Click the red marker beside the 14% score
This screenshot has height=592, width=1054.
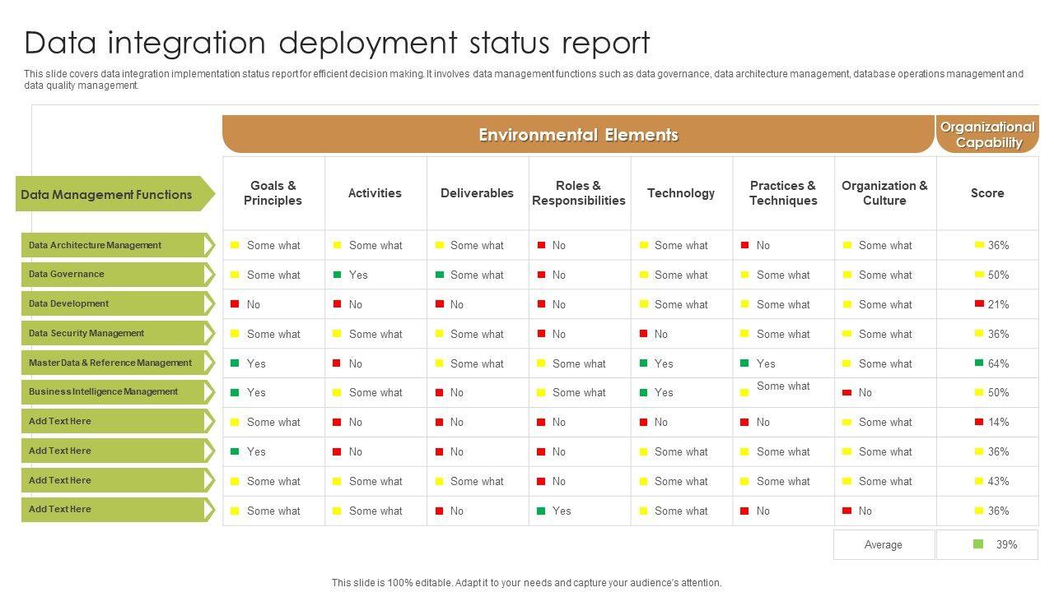(979, 422)
